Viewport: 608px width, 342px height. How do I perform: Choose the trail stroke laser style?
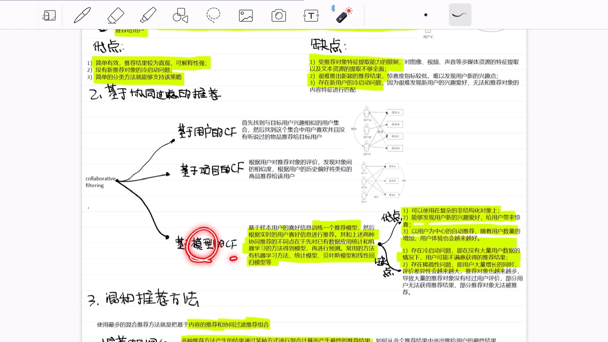coord(460,15)
